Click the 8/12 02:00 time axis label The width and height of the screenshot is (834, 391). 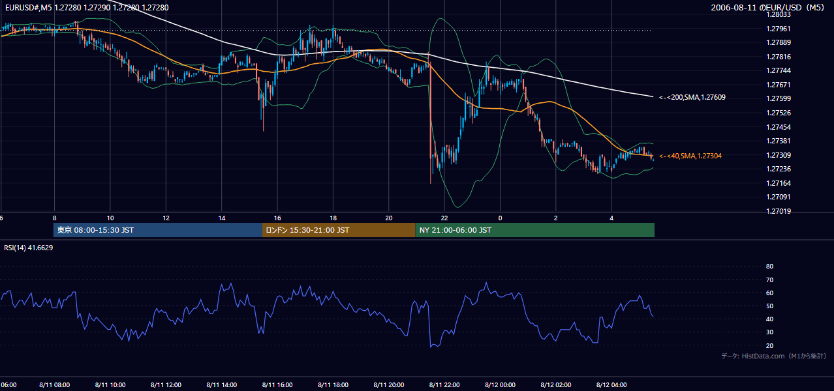point(556,385)
